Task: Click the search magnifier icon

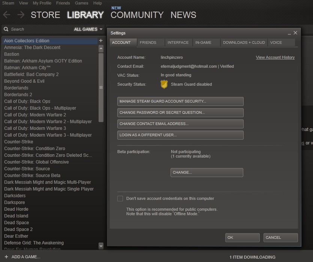Action: [x=6, y=29]
